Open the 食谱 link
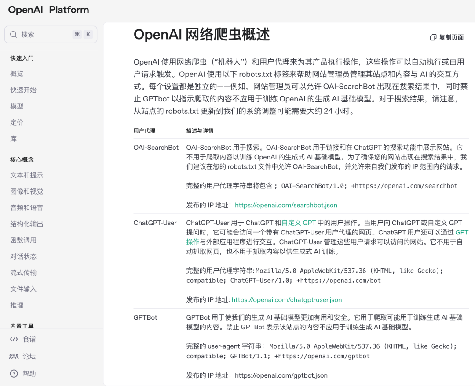The height and width of the screenshot is (386, 475). [x=29, y=339]
